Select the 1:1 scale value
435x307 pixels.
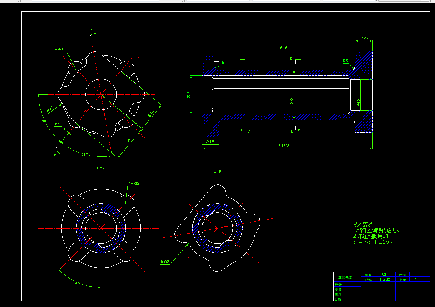tap(416, 275)
